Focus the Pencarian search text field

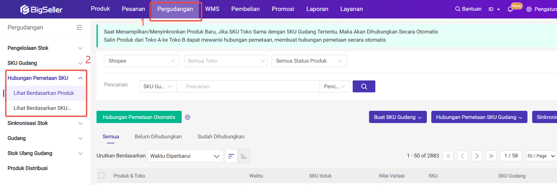[x=248, y=86]
